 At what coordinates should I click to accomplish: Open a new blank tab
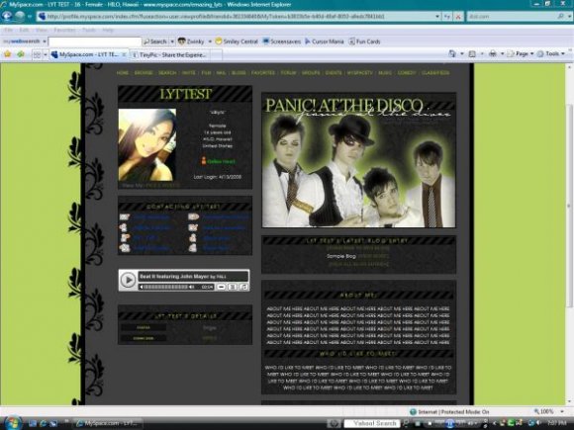(x=216, y=54)
